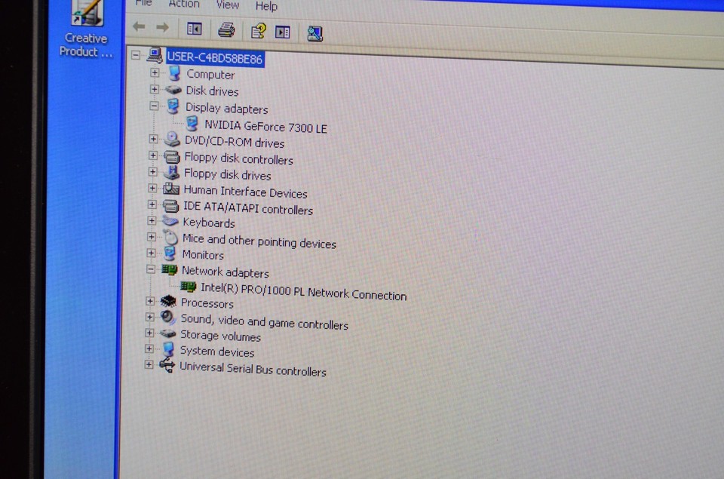The width and height of the screenshot is (724, 479).
Task: Click the Back navigation arrow
Action: pyautogui.click(x=138, y=26)
